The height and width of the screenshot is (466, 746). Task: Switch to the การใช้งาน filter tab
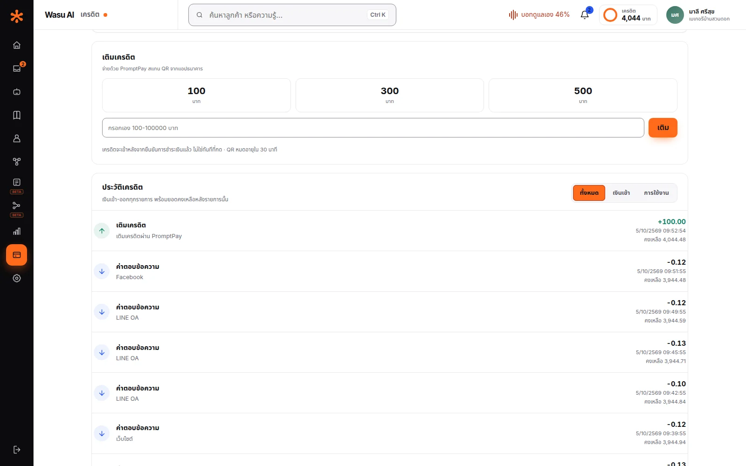tap(656, 193)
